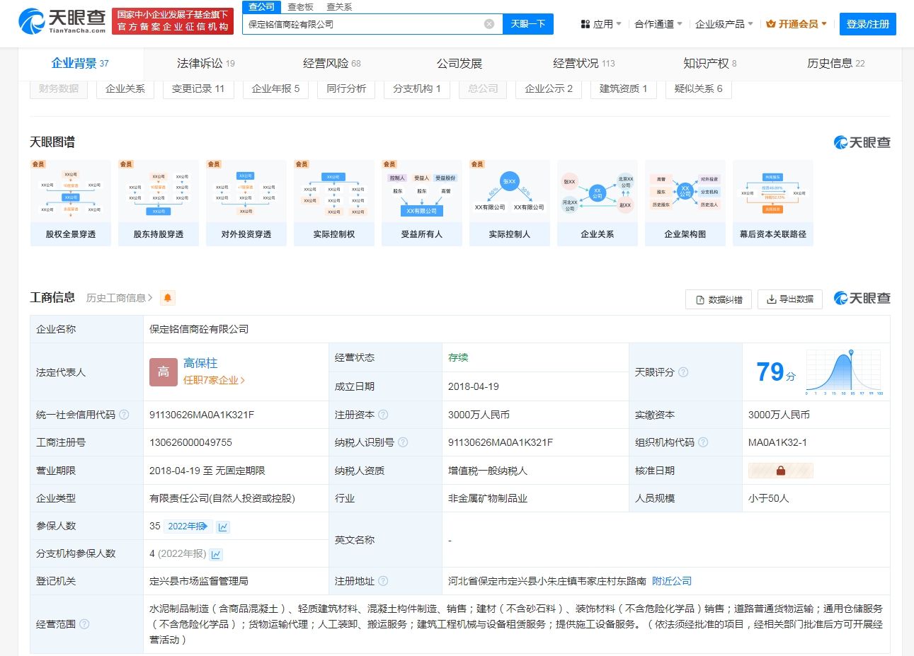914x656 pixels.
Task: Open 股东持股穿透 graph
Action: click(159, 203)
